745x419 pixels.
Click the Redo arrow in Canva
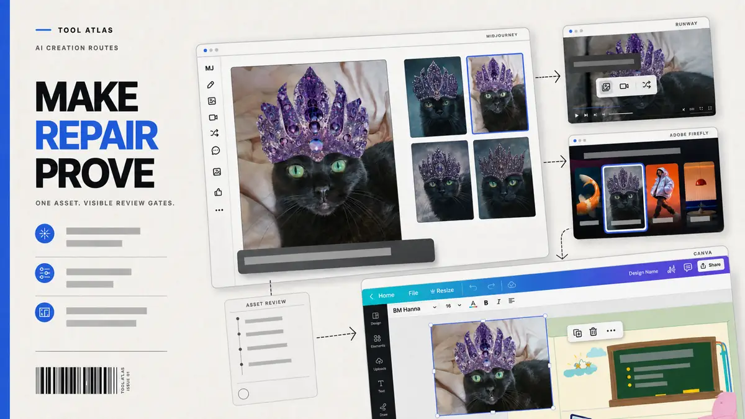491,286
